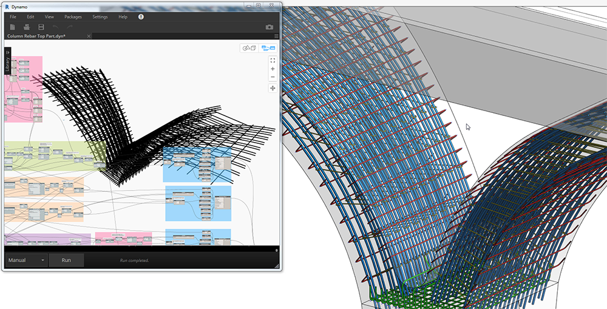Switch to graph view navigation
The height and width of the screenshot is (309, 607).
coord(268,48)
